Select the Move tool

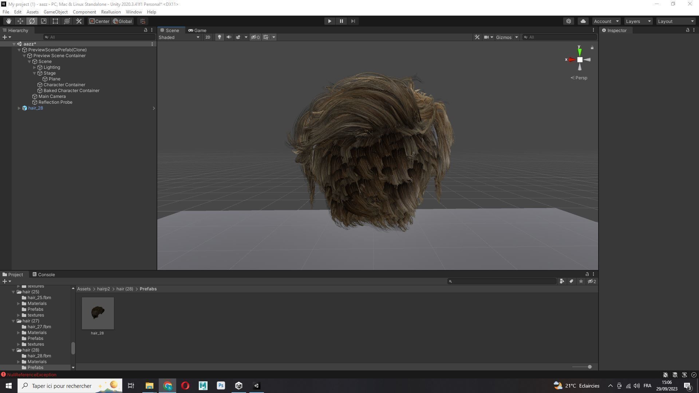20,21
